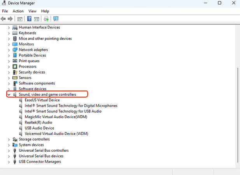This screenshot has height=175, width=240.
Task: Click the Human Interface Devices icon
Action: (x=15, y=28)
